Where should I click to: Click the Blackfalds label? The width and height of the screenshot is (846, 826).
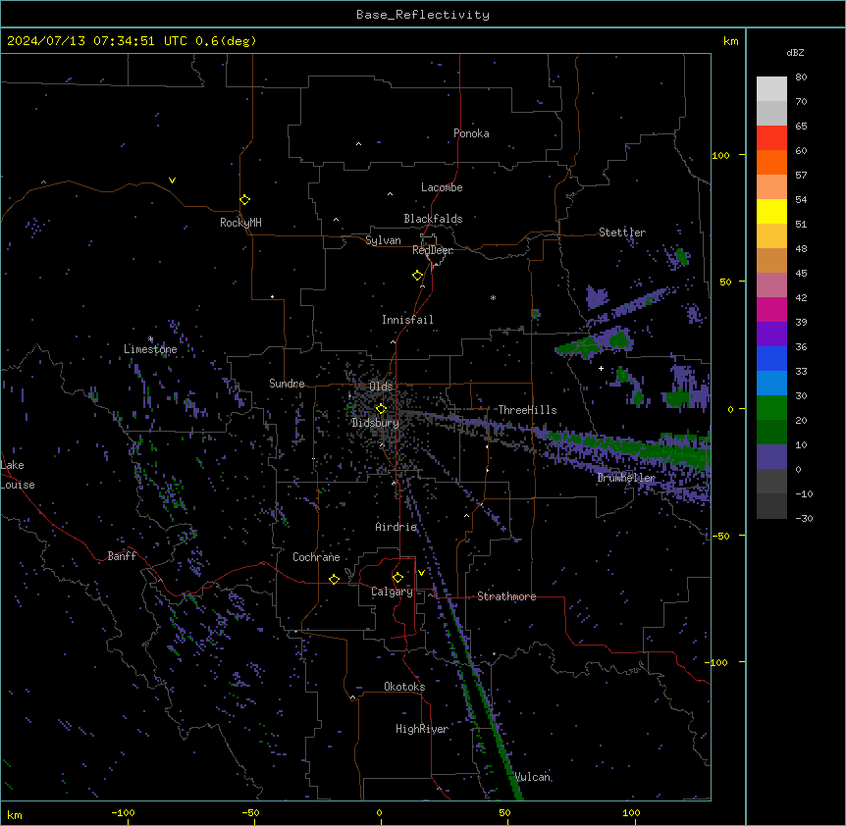[433, 219]
